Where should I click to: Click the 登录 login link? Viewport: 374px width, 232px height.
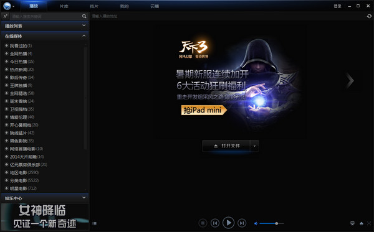[337, 6]
